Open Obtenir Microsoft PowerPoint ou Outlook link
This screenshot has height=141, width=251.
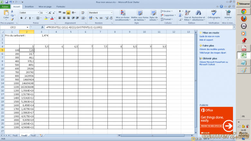point(214,63)
